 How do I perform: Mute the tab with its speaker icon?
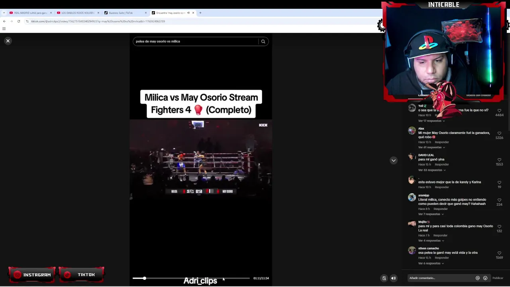tap(188, 13)
